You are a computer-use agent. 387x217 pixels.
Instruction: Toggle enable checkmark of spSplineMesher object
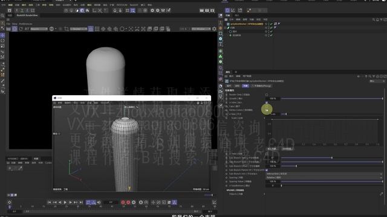[x=272, y=24]
